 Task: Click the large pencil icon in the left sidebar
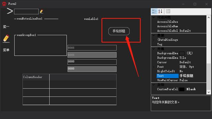coord(6,38)
